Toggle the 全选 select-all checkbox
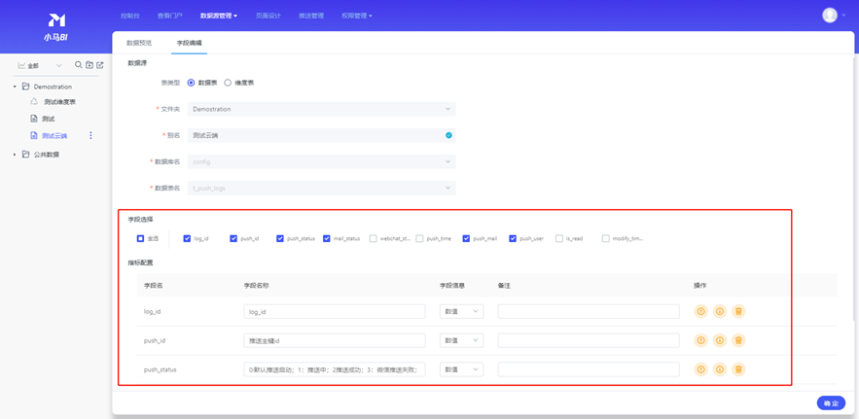Image resolution: width=859 pixels, height=419 pixels. [141, 238]
